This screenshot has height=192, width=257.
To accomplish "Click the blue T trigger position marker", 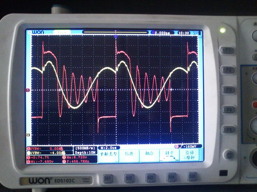I will tap(116, 36).
